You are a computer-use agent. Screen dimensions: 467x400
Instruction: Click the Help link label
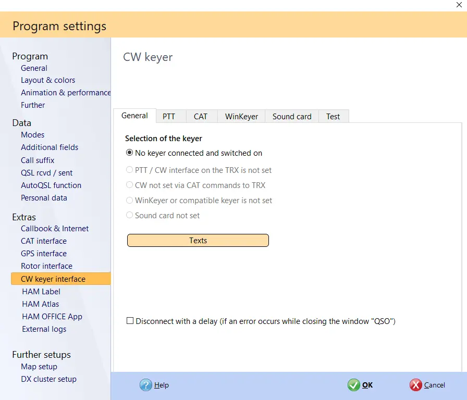[x=162, y=385]
